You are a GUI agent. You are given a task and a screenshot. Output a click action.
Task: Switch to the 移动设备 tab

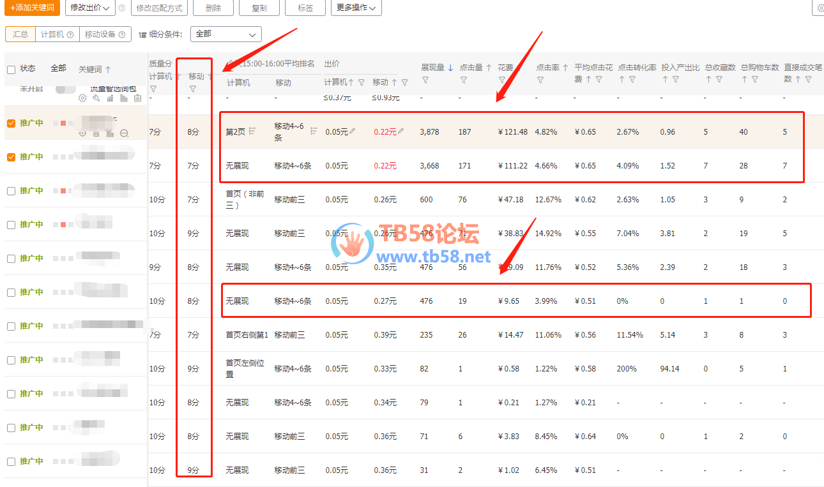[x=105, y=34]
